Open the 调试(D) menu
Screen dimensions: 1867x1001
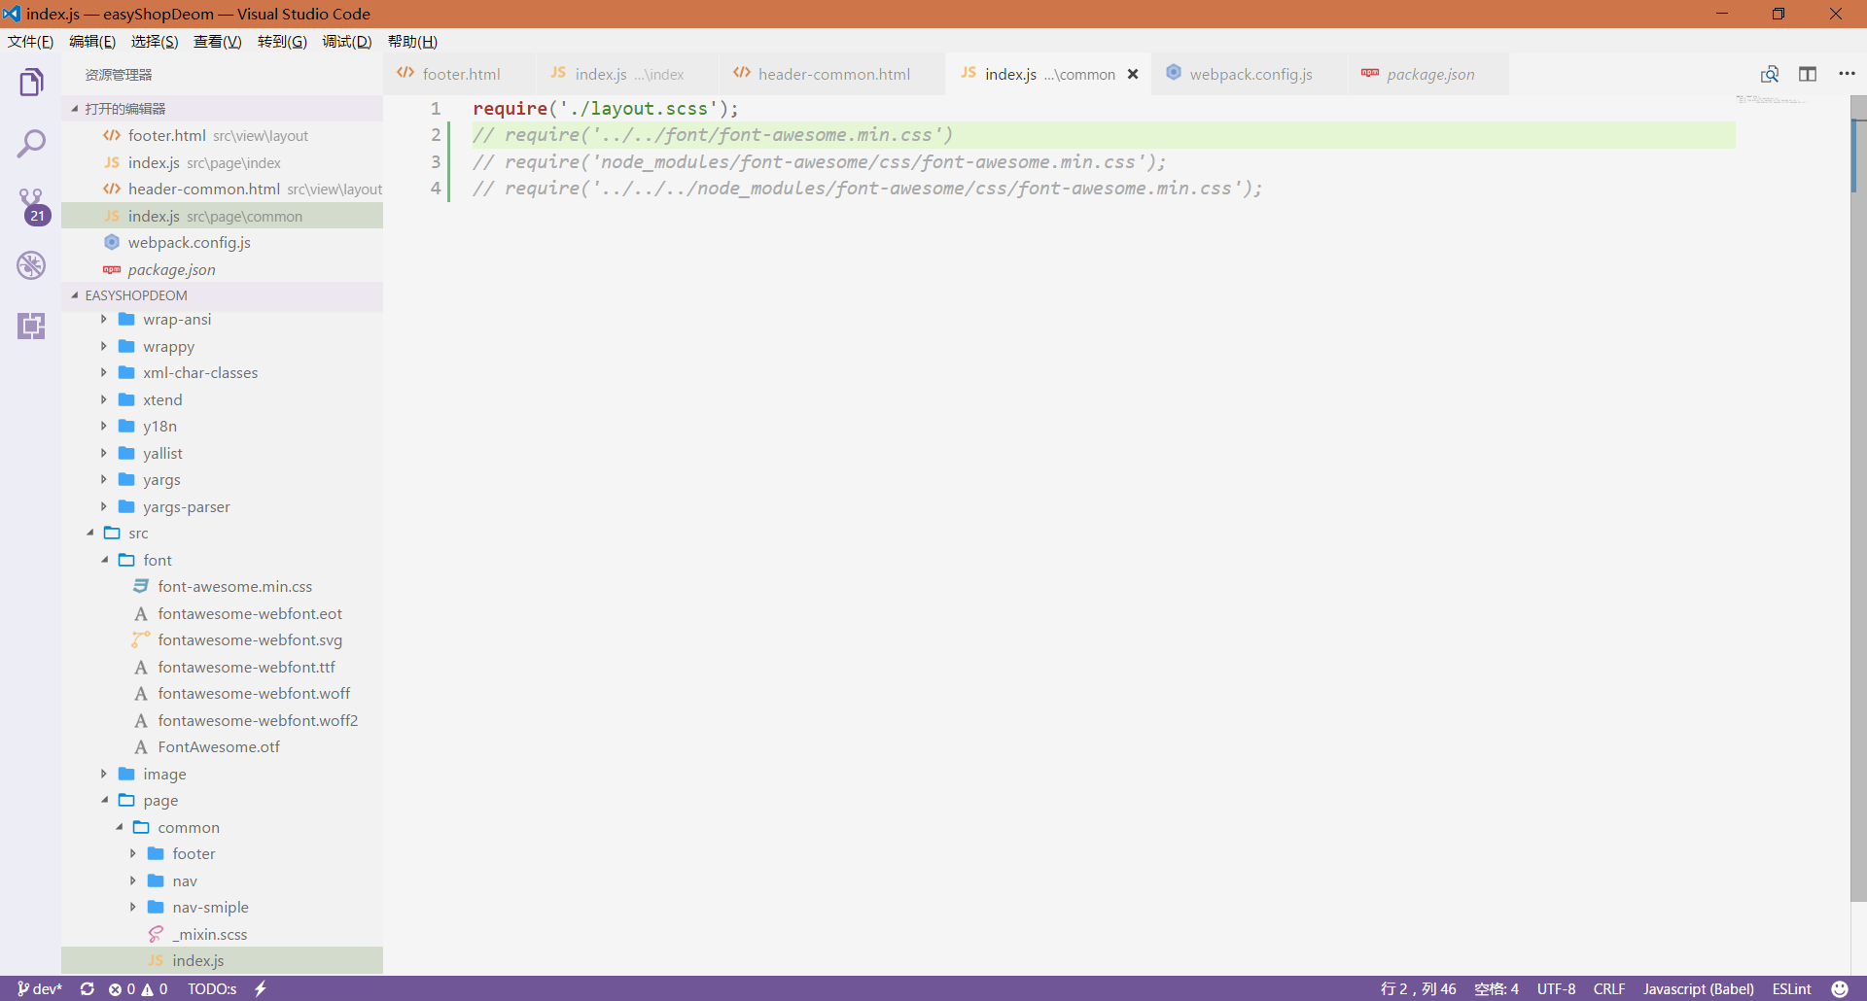click(347, 42)
